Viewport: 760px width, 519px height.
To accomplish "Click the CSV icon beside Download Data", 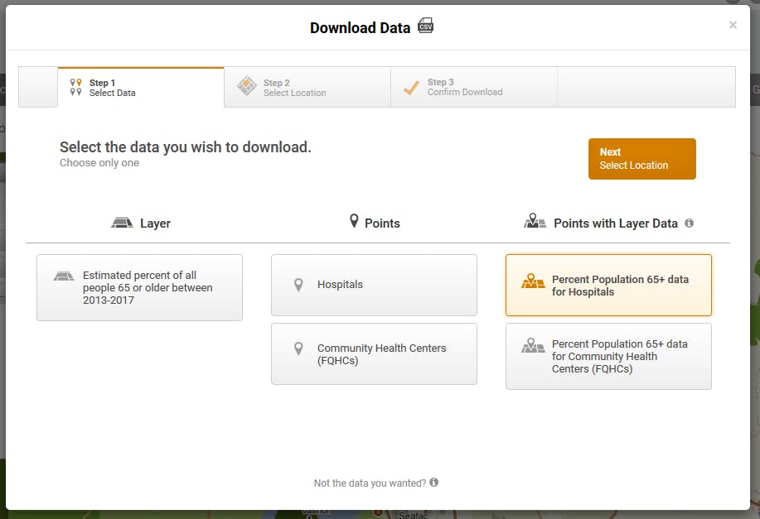I will click(425, 26).
